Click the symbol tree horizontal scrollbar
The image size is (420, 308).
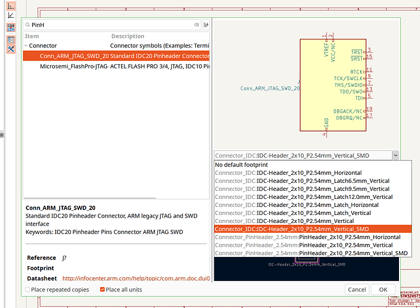90,198
